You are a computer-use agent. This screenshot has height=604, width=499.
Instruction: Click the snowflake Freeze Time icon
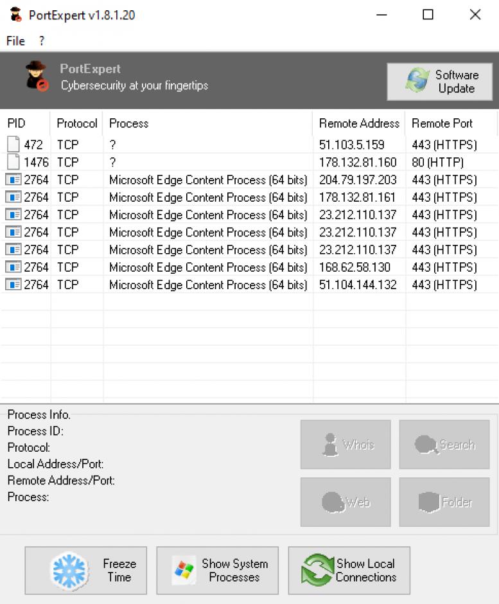[69, 571]
